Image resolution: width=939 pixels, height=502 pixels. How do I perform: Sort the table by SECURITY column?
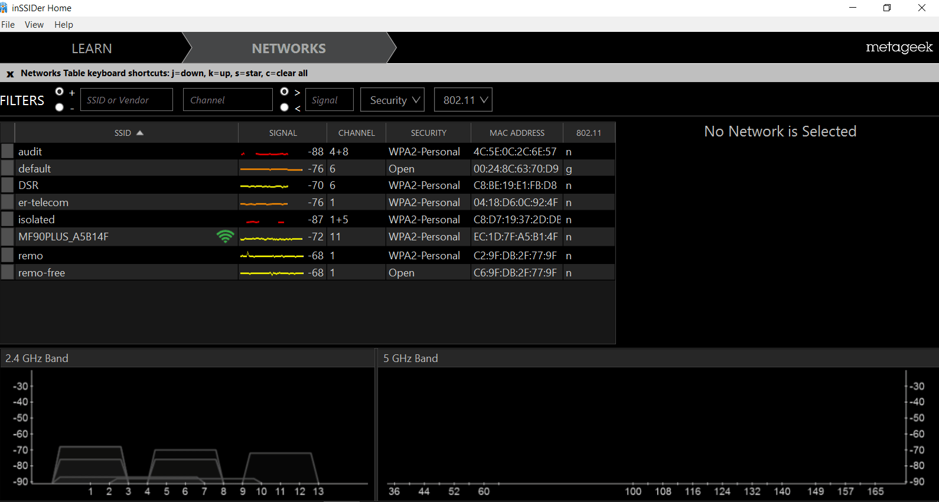pos(429,133)
